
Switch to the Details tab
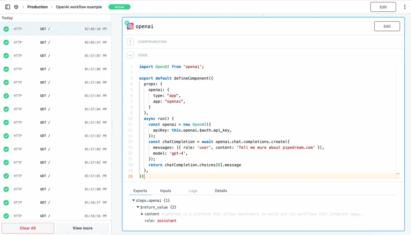[221, 191]
